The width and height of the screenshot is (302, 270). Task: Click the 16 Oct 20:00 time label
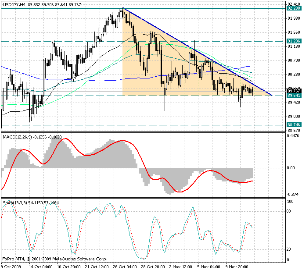[x=68, y=267]
